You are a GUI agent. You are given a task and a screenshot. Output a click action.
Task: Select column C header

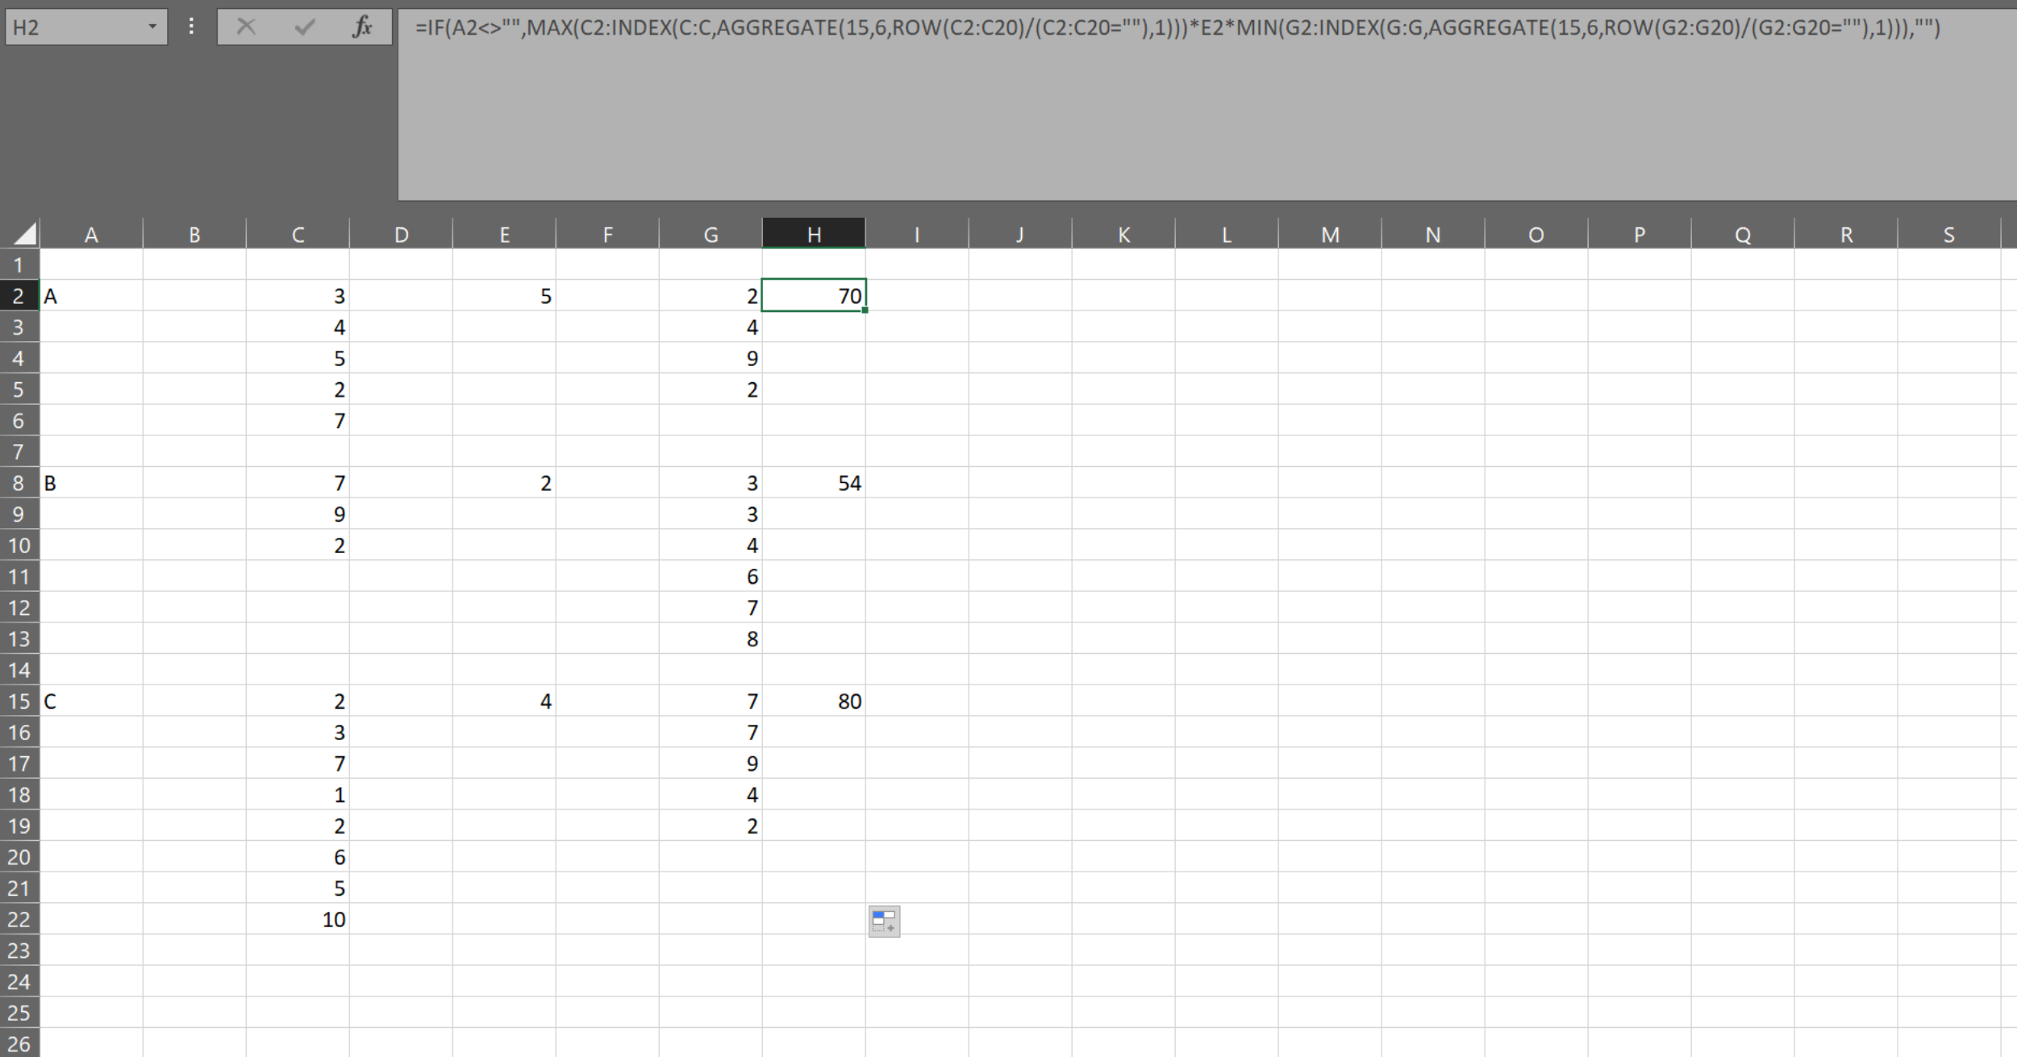[x=298, y=235]
